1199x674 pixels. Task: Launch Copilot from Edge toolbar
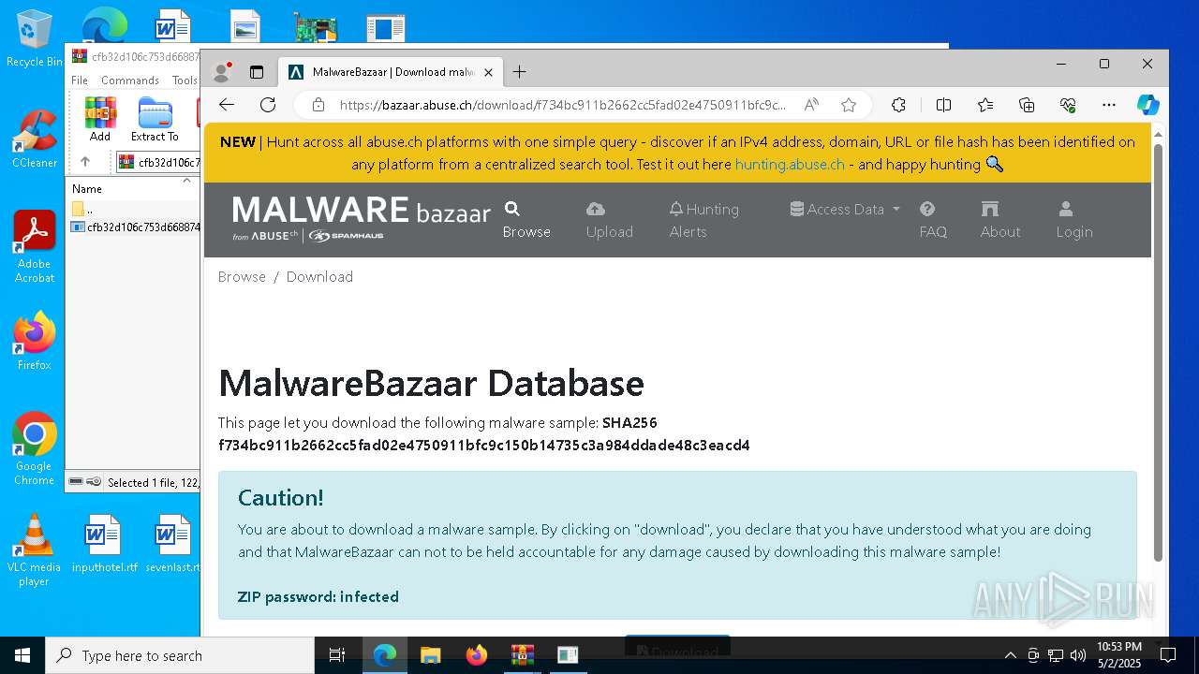1148,105
